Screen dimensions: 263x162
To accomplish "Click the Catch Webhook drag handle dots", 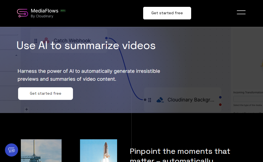I will point(36,41).
